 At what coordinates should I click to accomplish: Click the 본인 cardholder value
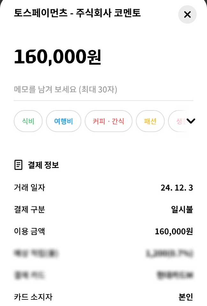pos(186,297)
